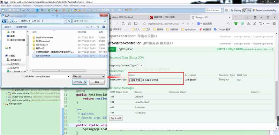
Task: Click Expand Operations for gift-visitor-controller
Action: (263, 44)
